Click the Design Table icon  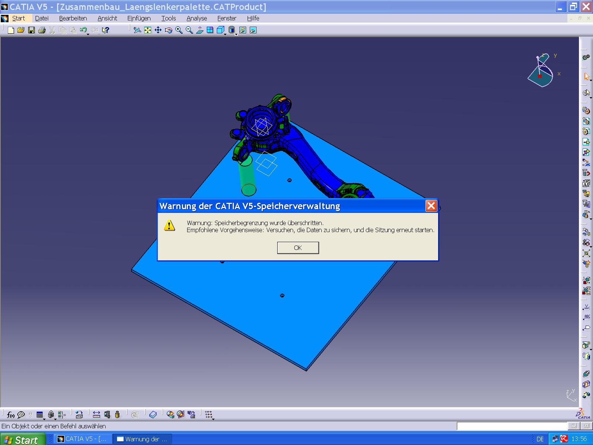coord(40,415)
